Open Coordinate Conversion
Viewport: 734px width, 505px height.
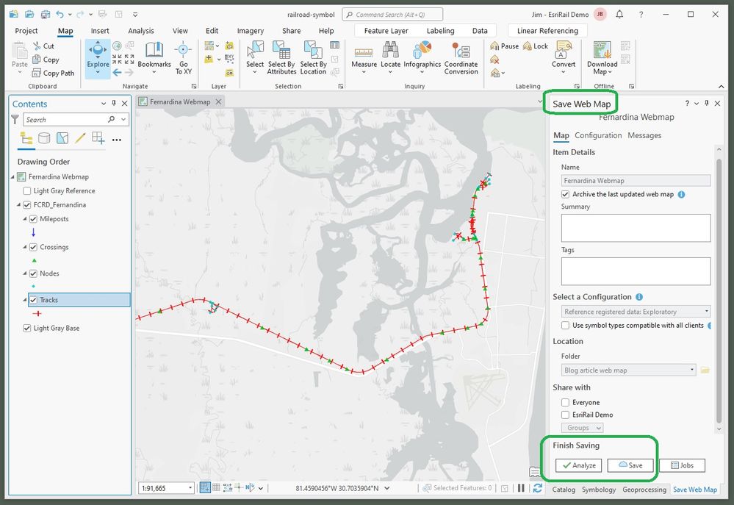[461, 58]
